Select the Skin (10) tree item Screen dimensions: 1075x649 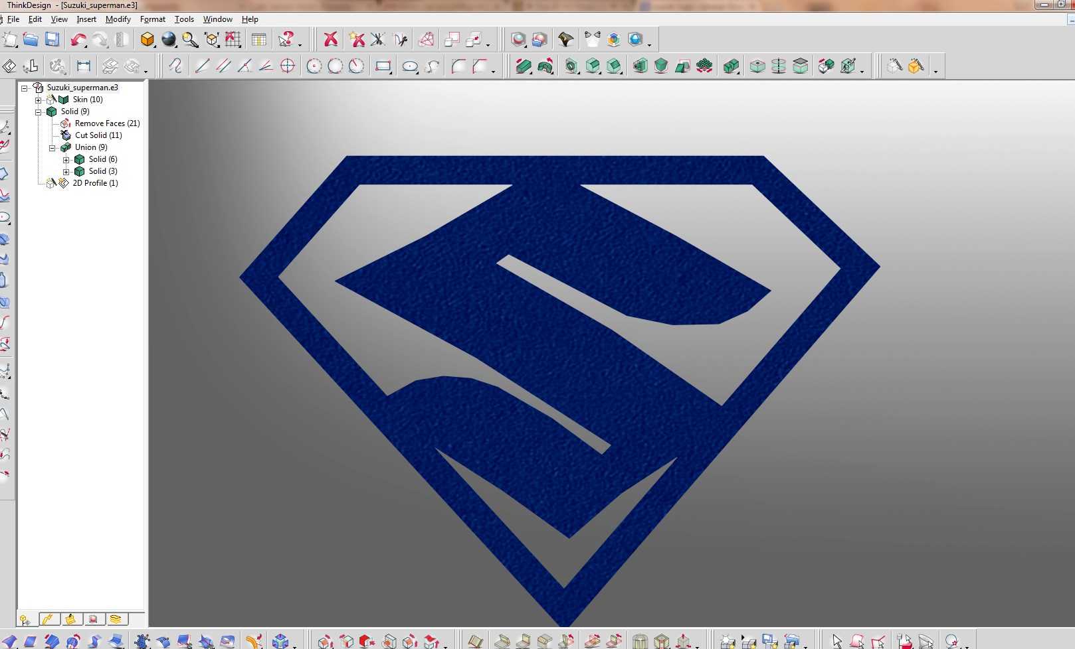[x=88, y=100]
